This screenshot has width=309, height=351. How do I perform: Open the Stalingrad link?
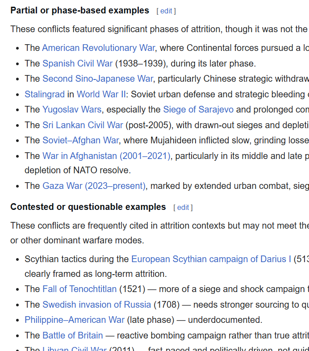point(45,94)
